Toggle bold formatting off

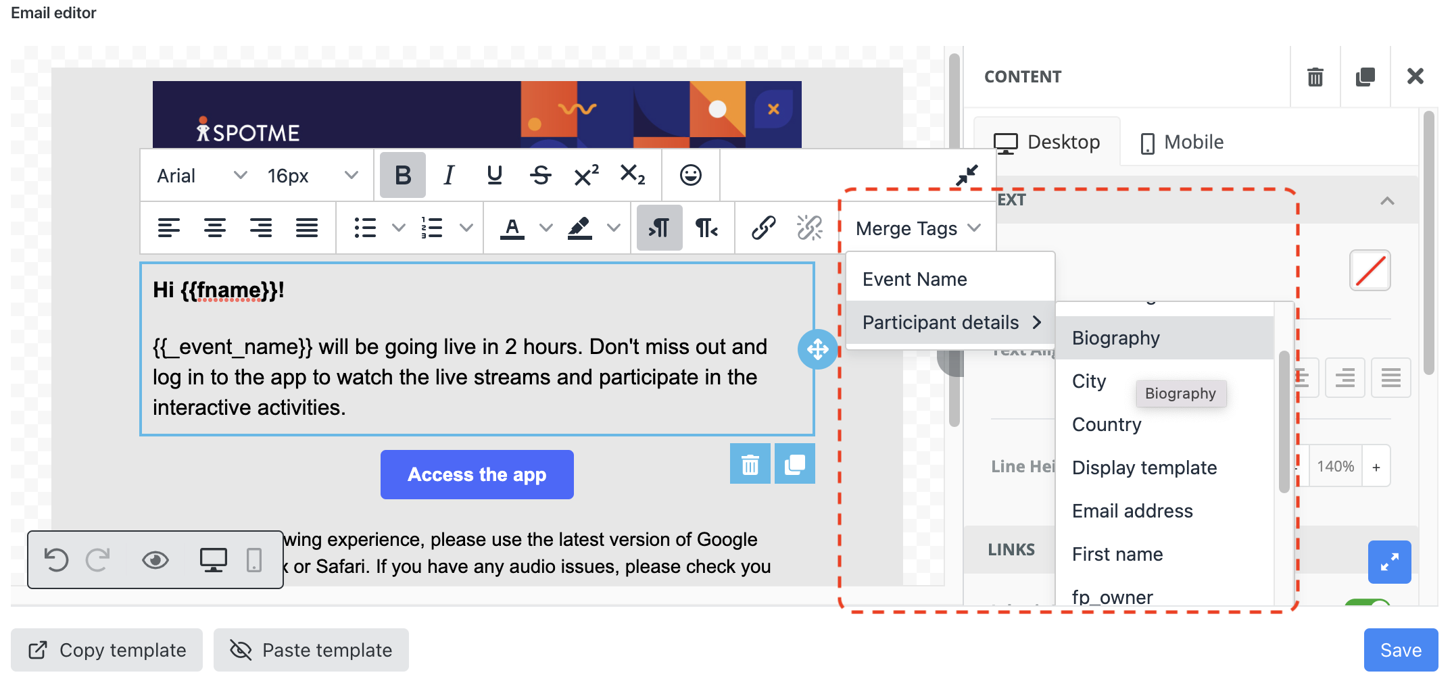point(402,175)
